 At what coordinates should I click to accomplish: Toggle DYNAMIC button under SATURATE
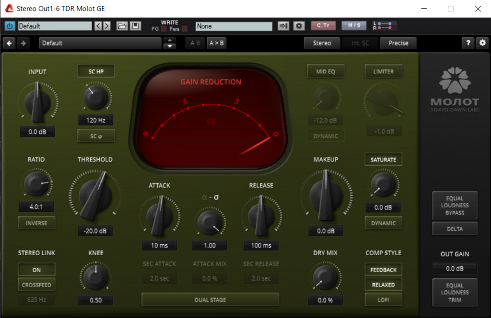[x=384, y=223]
